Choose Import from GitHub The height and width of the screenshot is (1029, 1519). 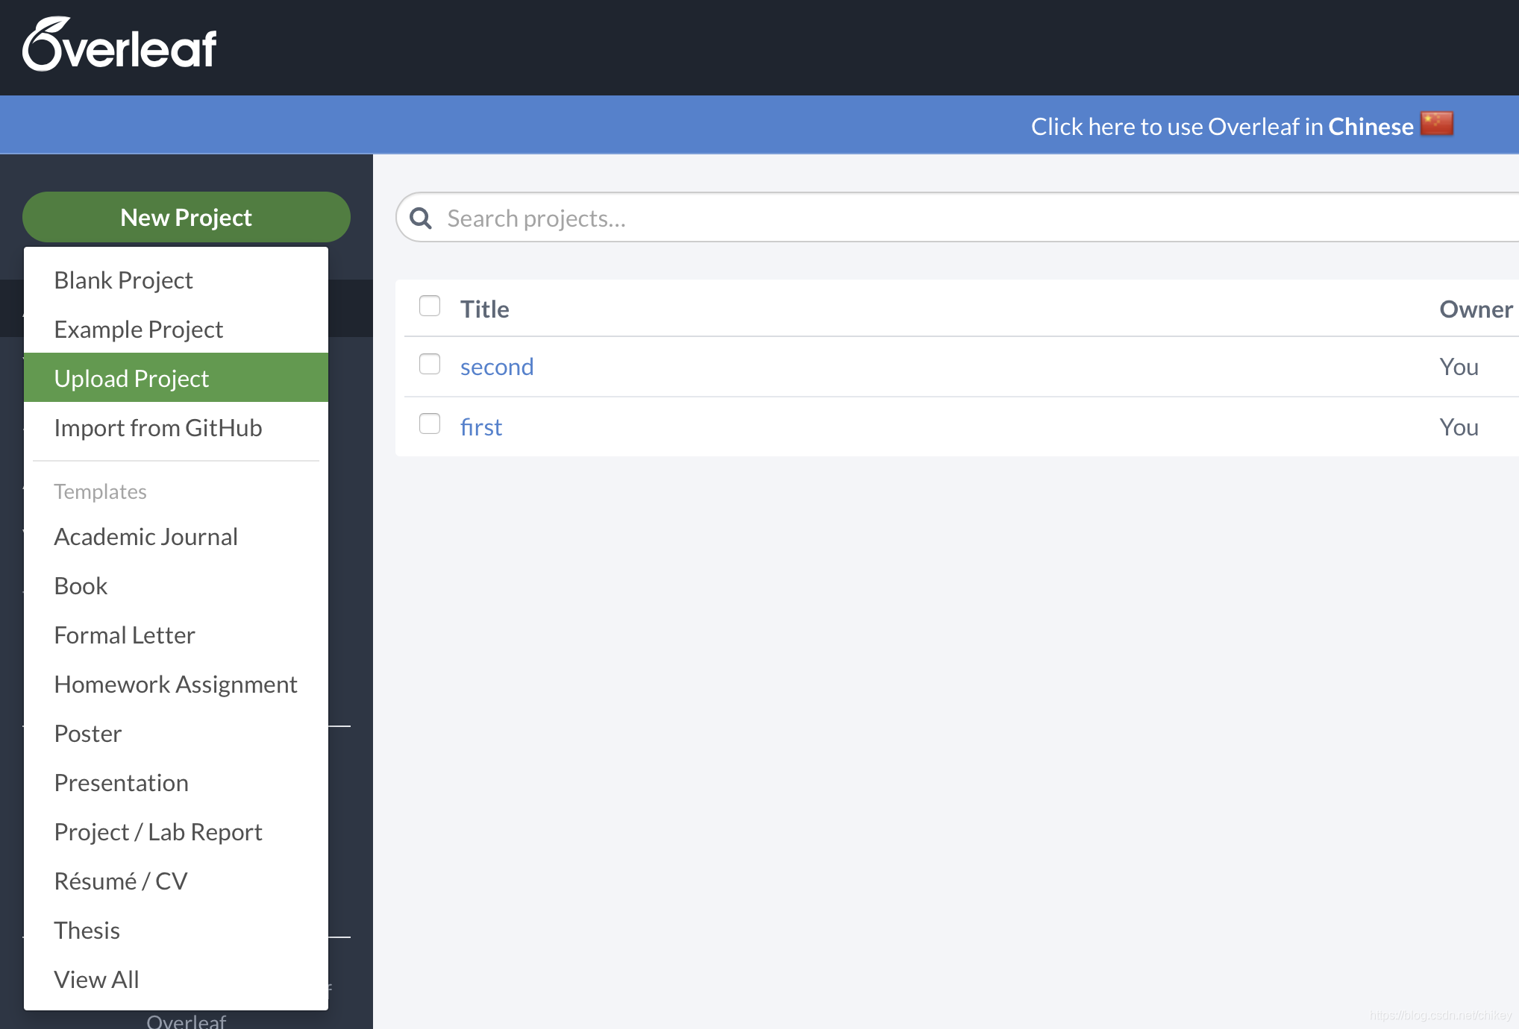(x=158, y=428)
